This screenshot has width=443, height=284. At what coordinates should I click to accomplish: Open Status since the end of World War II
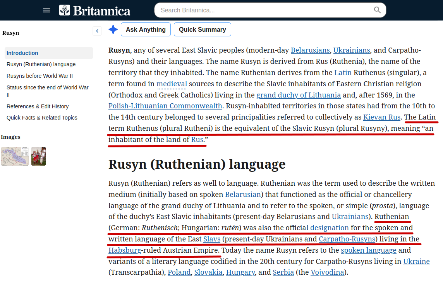point(48,91)
